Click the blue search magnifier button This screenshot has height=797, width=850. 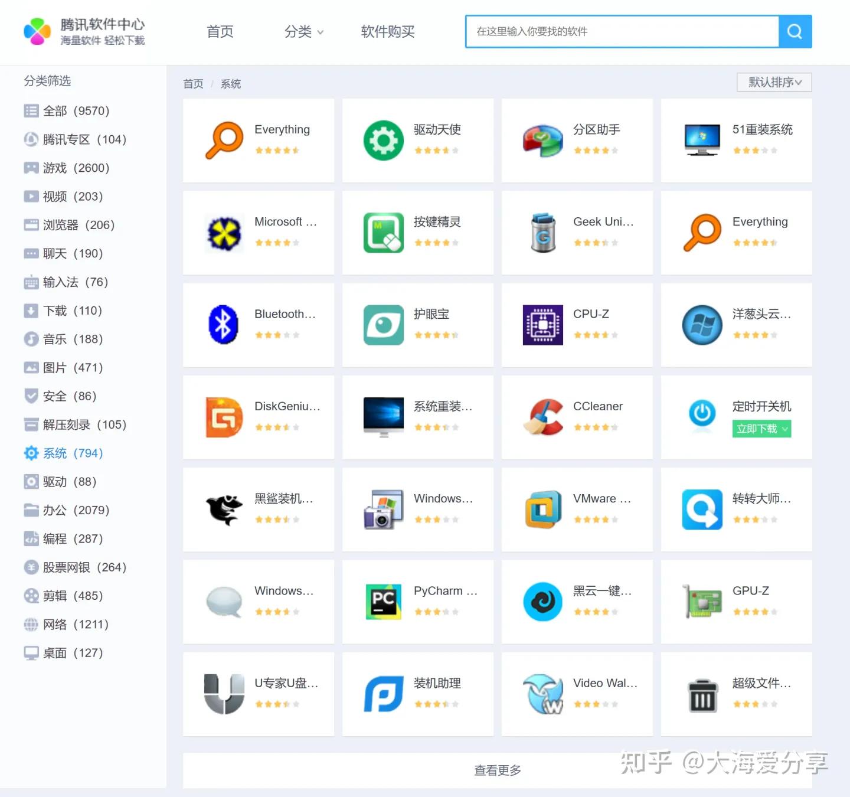click(795, 31)
